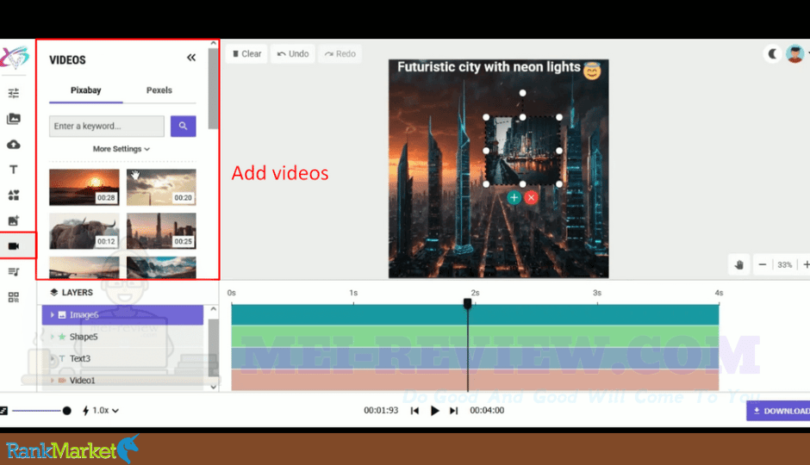Viewport: 810px width, 465px height.
Task: Open the shapes and elements panel
Action: (14, 195)
